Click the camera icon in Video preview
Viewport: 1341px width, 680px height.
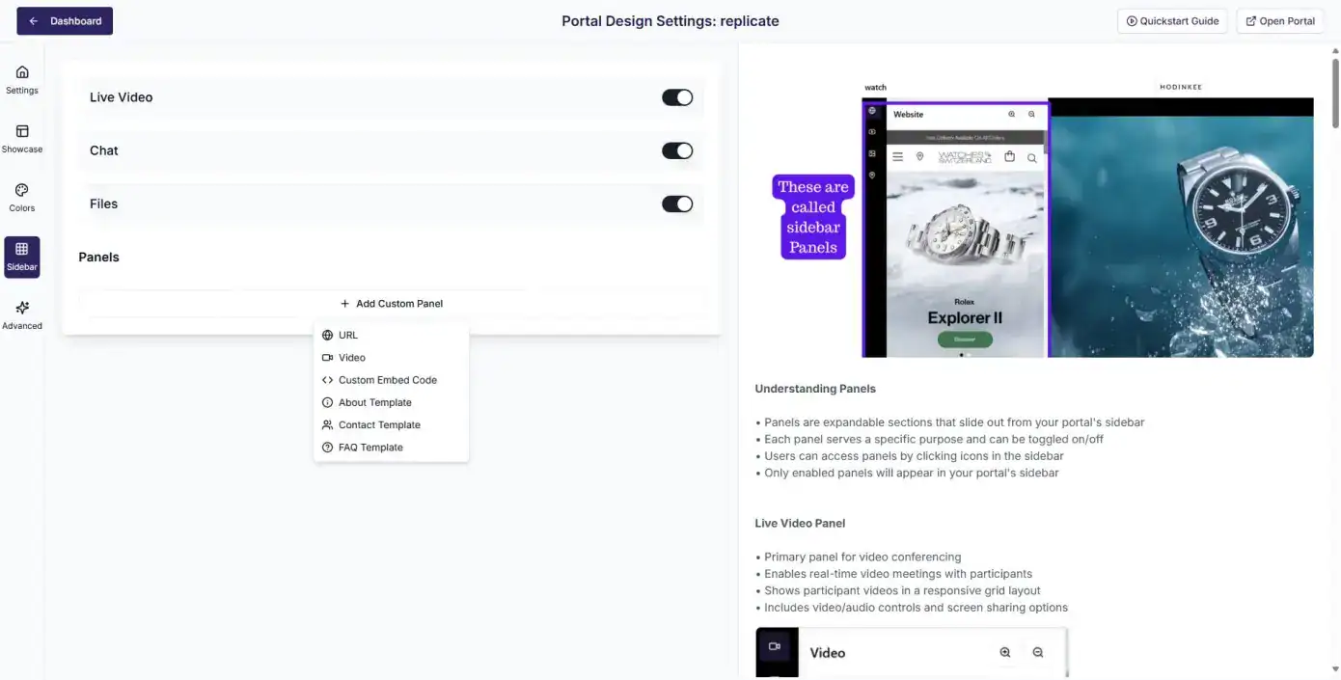pos(775,646)
